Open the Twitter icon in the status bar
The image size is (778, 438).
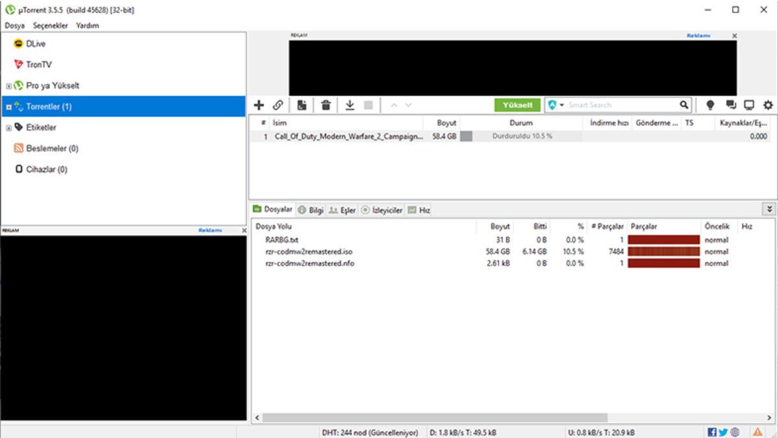tap(723, 430)
